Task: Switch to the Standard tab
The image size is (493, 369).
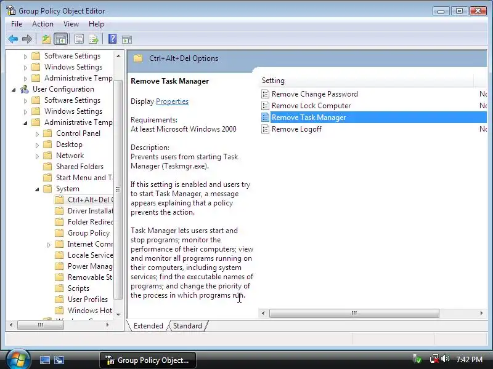Action: point(187,326)
